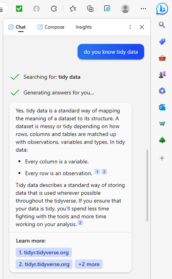Open the Tools briefcase sidebar icon

pos(162,58)
